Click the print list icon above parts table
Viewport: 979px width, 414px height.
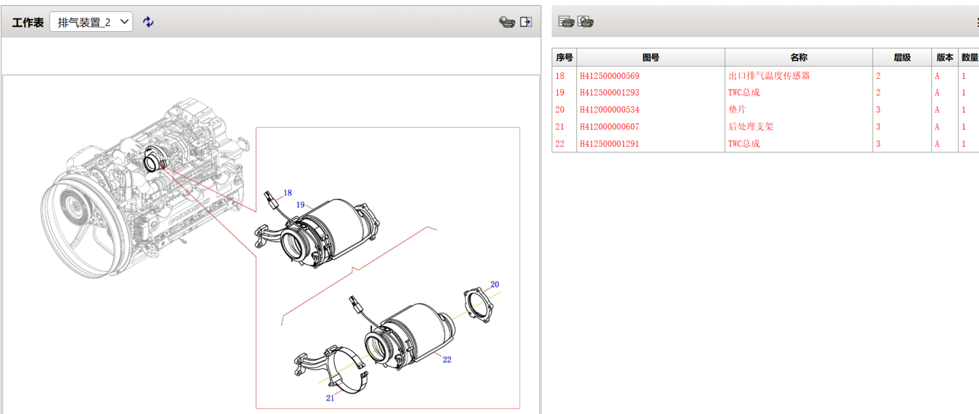tap(567, 22)
